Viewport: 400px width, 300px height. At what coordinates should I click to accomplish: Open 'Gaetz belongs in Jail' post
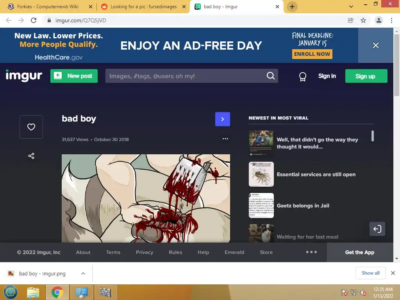pos(303,205)
